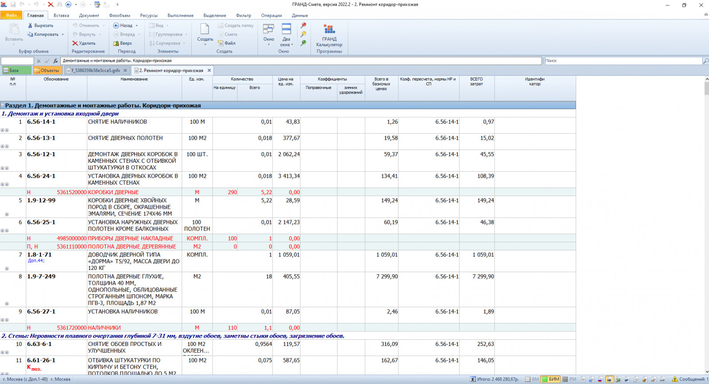709x384 pixels.
Task: Click the Доп.44 link in row 7
Action: pyautogui.click(x=36, y=261)
